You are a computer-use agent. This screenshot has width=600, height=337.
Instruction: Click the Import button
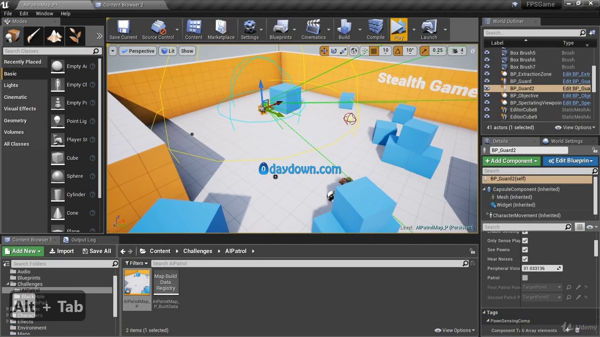coord(61,251)
